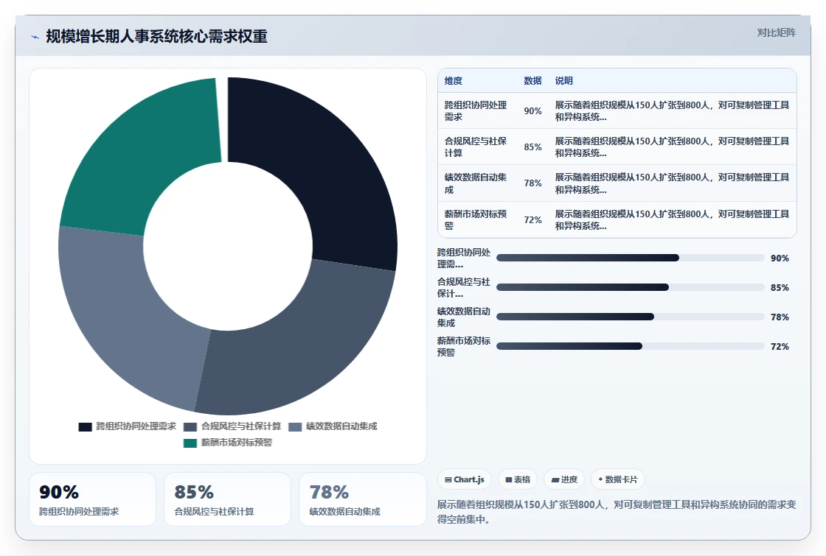The height and width of the screenshot is (556, 826).
Task: Click the 表格 tag label
Action: pyautogui.click(x=522, y=479)
